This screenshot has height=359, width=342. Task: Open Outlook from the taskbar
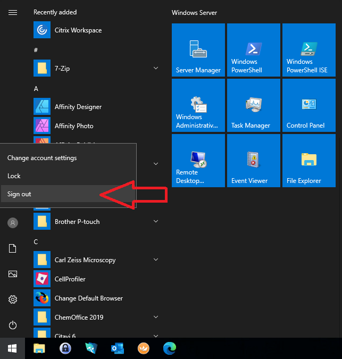118,348
